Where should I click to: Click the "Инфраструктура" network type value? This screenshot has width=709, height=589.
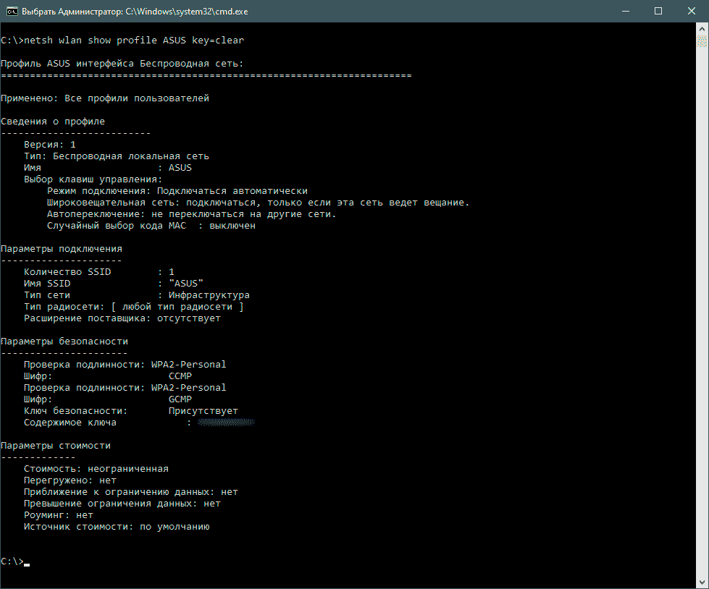click(209, 295)
